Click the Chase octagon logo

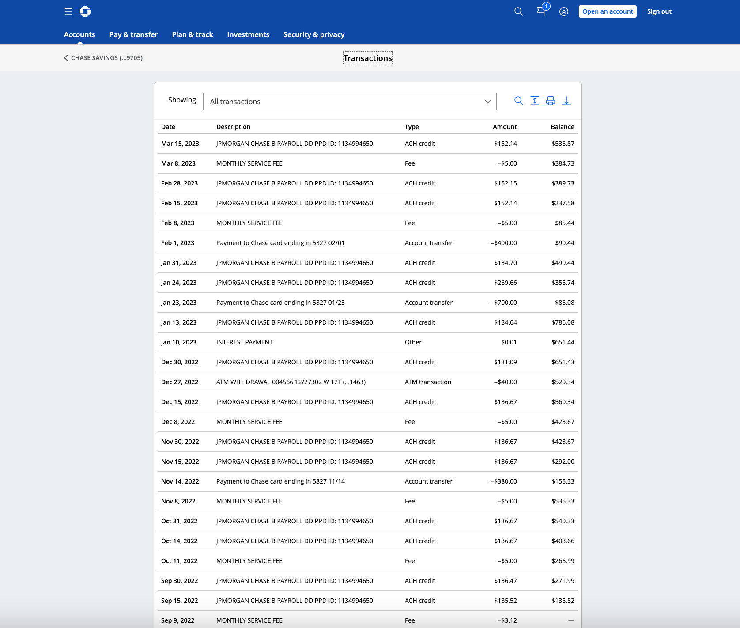click(85, 11)
